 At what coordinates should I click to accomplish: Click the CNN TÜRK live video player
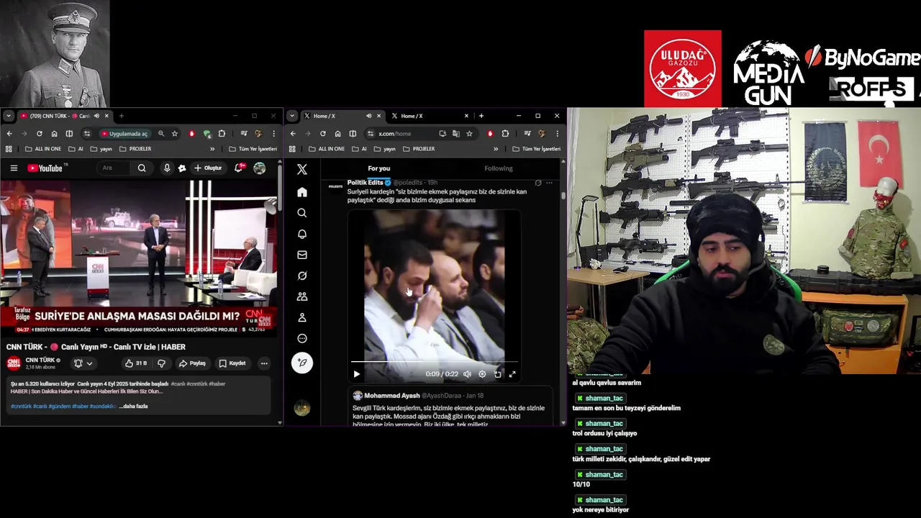click(x=138, y=258)
